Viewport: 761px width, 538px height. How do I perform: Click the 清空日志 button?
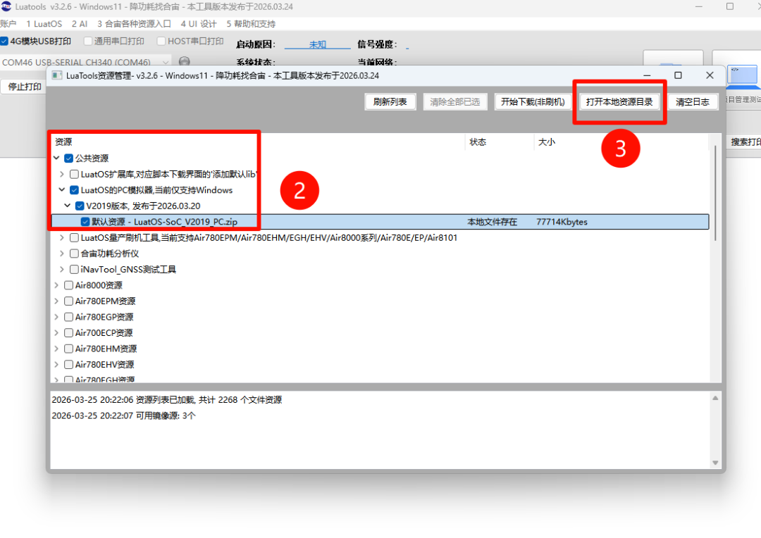[693, 102]
